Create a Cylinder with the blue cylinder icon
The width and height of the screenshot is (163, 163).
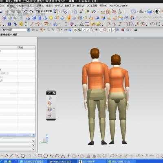click(40, 18)
